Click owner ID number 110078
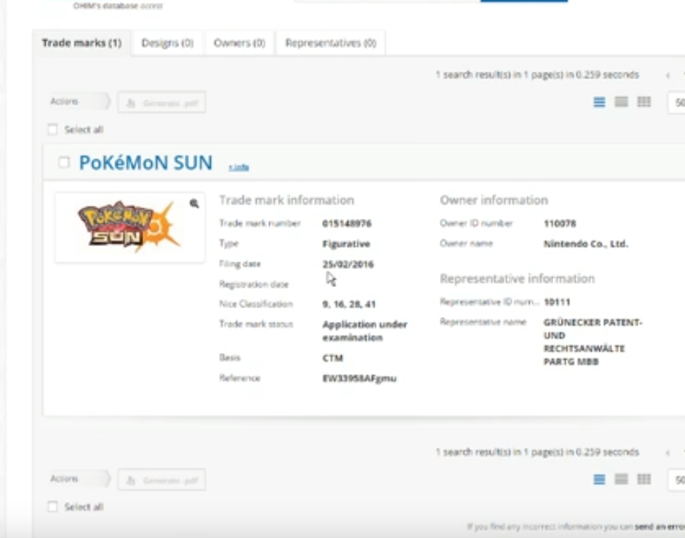Image resolution: width=685 pixels, height=538 pixels. pos(560,224)
